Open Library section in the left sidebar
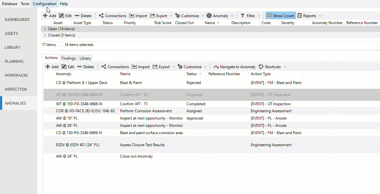Image resolution: width=380 pixels, height=194 pixels. pos(19,47)
